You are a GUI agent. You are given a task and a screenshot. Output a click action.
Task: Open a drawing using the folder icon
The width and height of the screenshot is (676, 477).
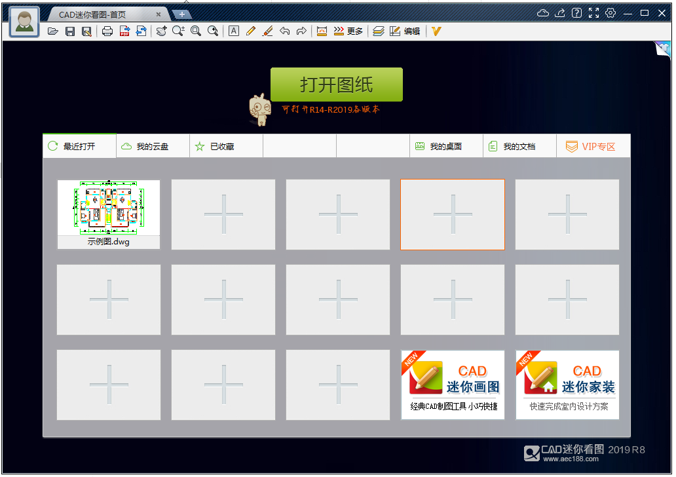(x=53, y=31)
